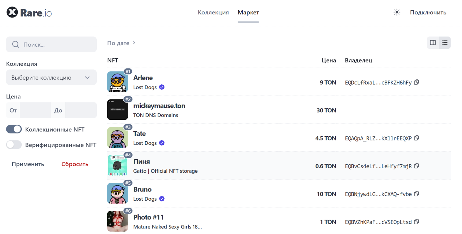
Task: Copy Arlene owner address icon
Action: click(x=416, y=82)
